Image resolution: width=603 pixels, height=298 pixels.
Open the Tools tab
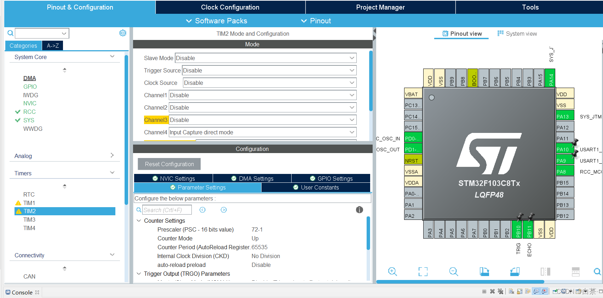coord(530,7)
